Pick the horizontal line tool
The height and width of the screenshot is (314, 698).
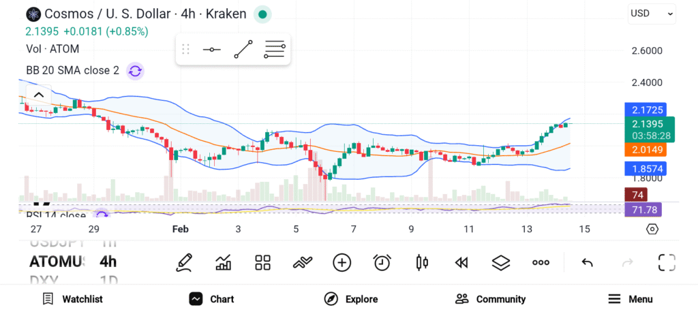(211, 50)
